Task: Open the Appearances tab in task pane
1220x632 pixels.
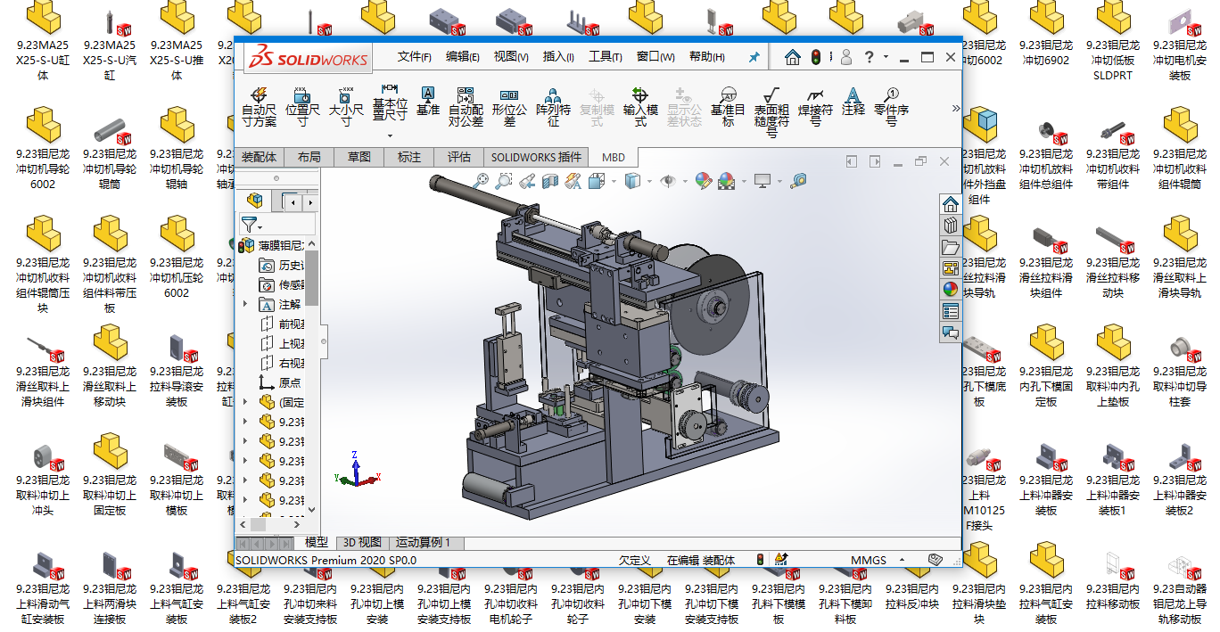Action: (950, 289)
